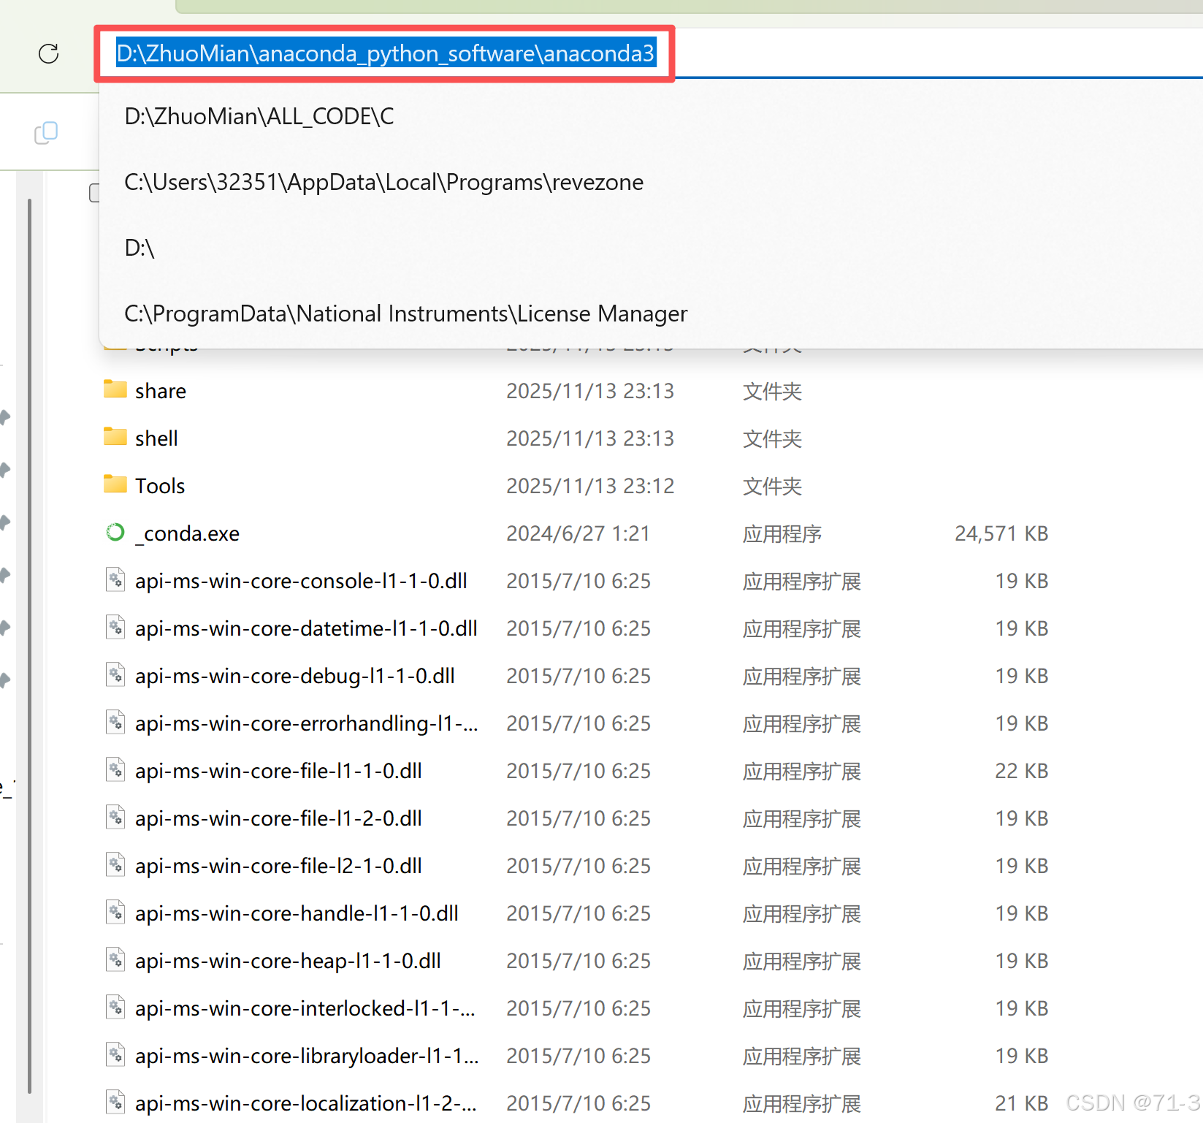This screenshot has width=1203, height=1123.
Task: Click the file icon of api-ms-win-core-libraryloader dll
Action: point(115,1054)
